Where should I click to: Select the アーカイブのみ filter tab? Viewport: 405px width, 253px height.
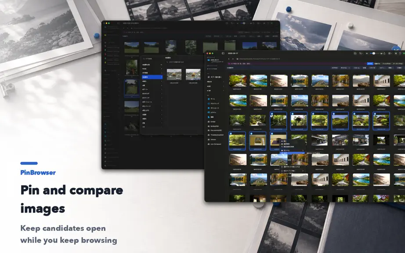coord(398,64)
